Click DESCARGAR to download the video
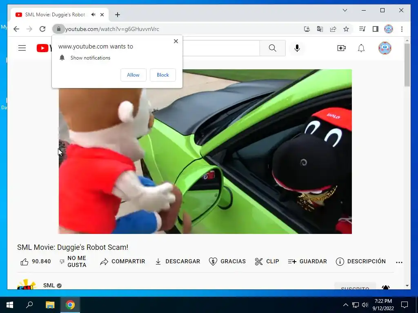418x313 pixels. tap(178, 262)
